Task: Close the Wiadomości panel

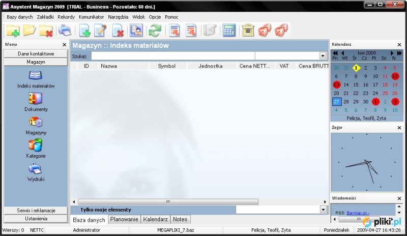Action: (x=399, y=198)
